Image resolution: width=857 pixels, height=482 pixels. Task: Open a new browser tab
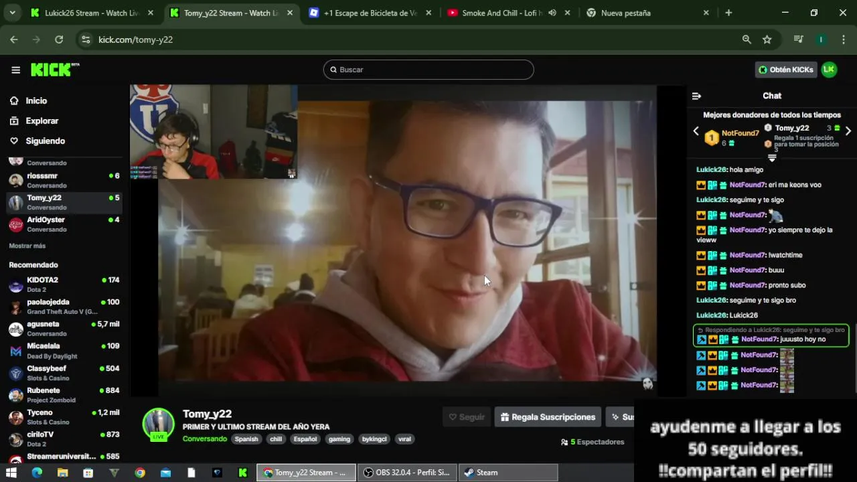click(728, 13)
